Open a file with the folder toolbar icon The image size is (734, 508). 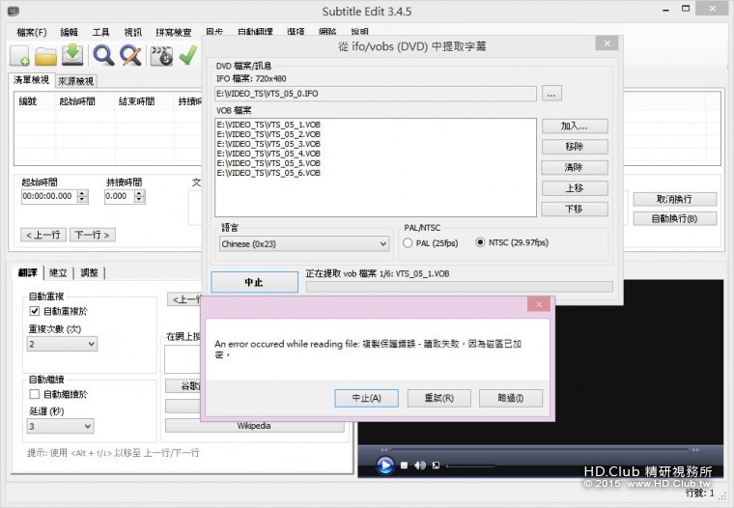coord(46,56)
